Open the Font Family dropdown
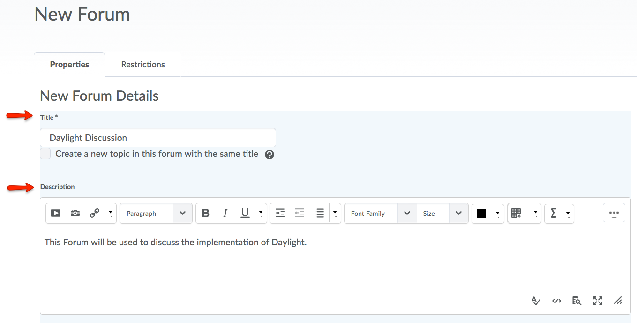The image size is (637, 324). pyautogui.click(x=381, y=214)
